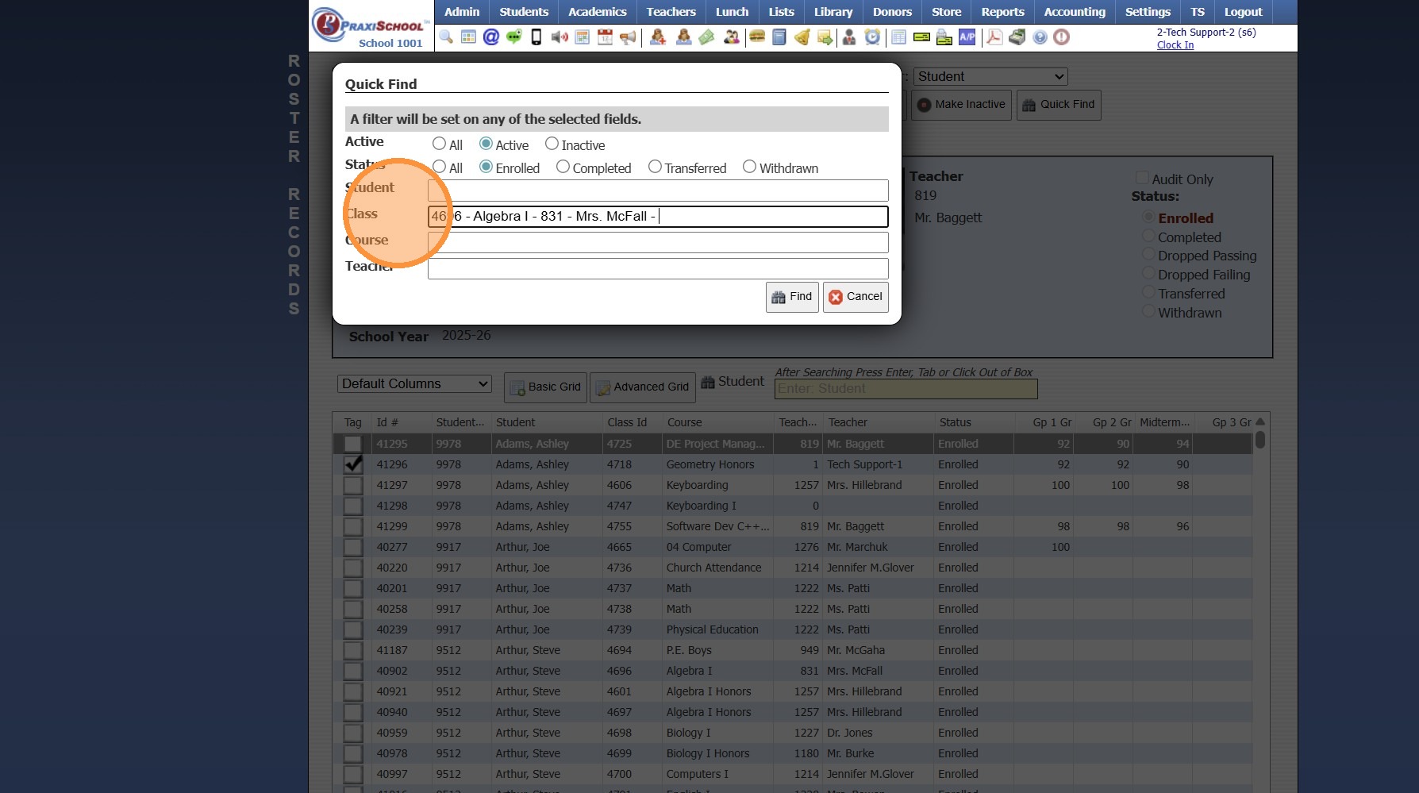Open the Teachers menu
The height and width of the screenshot is (793, 1419).
point(671,12)
